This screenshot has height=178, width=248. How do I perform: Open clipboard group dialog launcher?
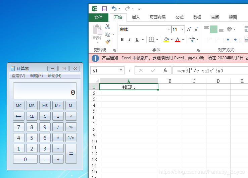(x=114, y=50)
